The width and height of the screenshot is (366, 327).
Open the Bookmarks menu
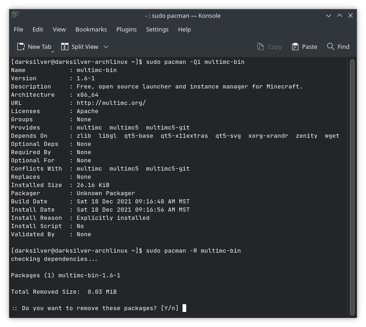point(91,29)
